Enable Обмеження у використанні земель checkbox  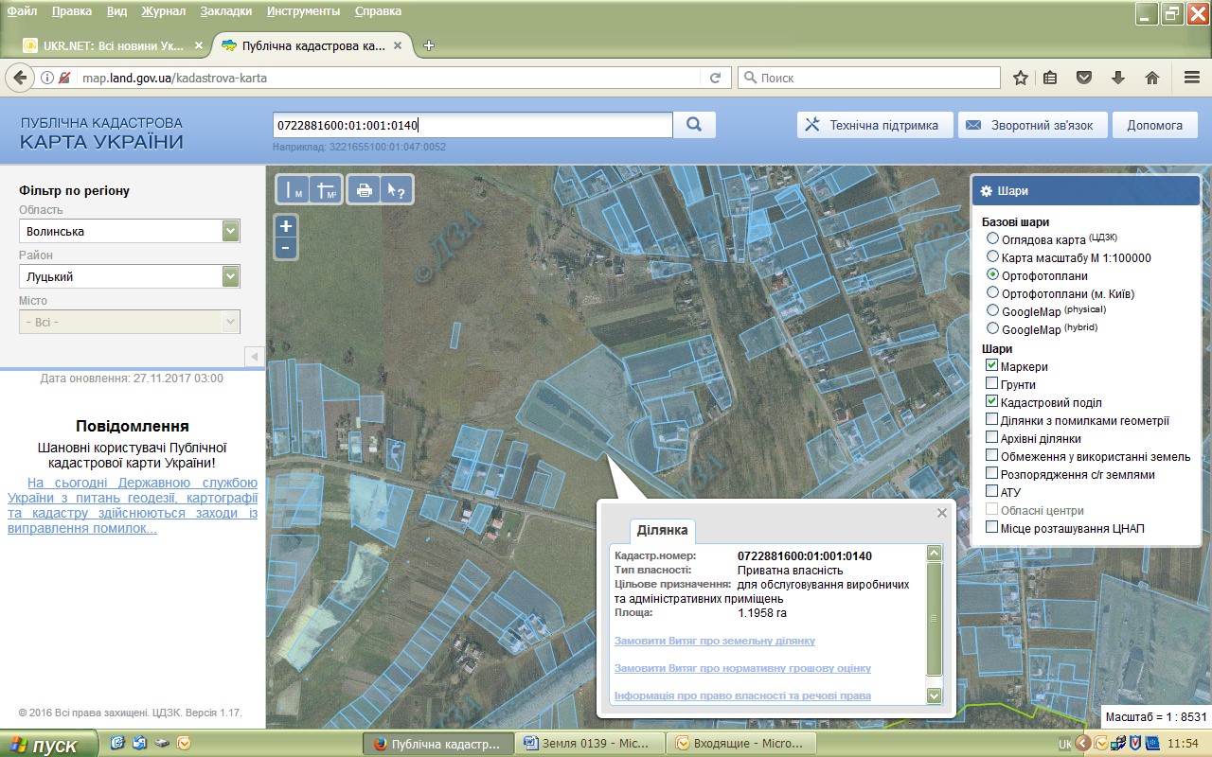991,456
